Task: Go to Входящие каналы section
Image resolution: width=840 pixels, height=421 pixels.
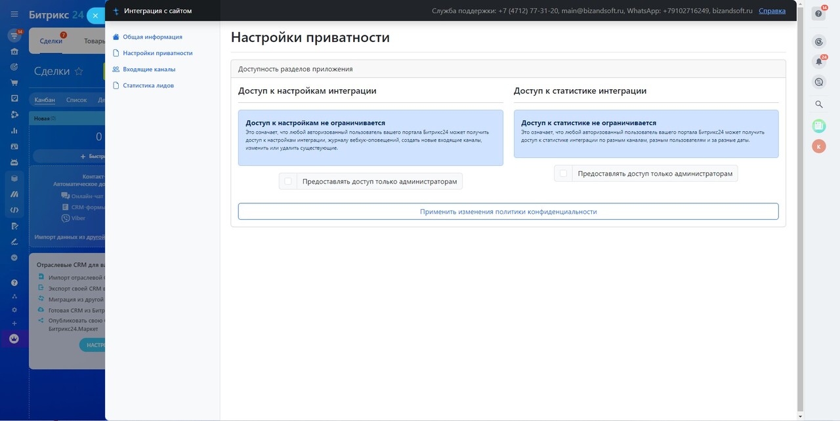Action: [x=149, y=70]
